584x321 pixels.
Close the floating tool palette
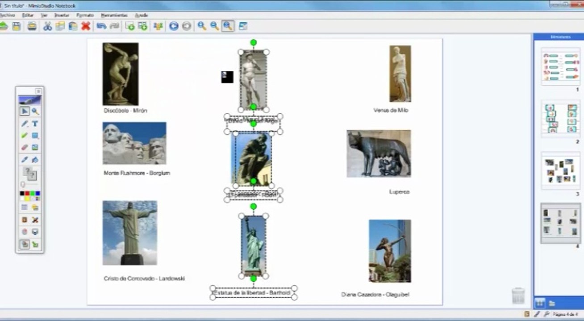click(38, 91)
